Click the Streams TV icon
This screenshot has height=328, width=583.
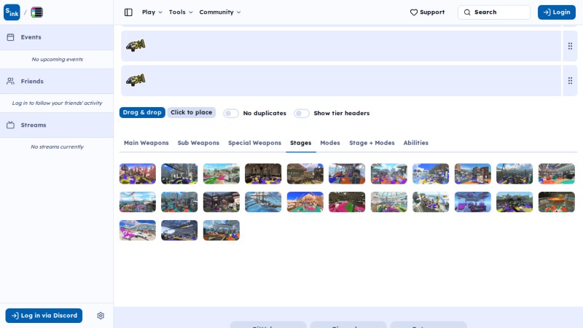[x=10, y=125]
